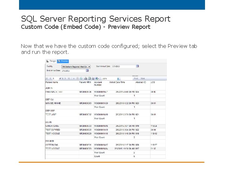Print the report
The height and width of the screenshot is (169, 225).
tap(86, 79)
